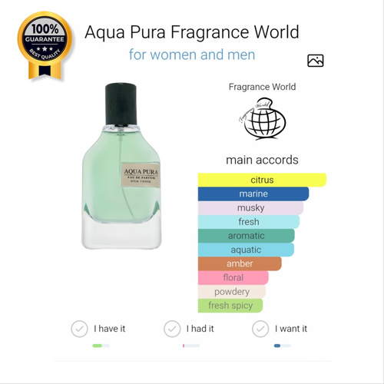Select the light blue fresh accord bar
This screenshot has height=384, width=384.
pos(249,222)
